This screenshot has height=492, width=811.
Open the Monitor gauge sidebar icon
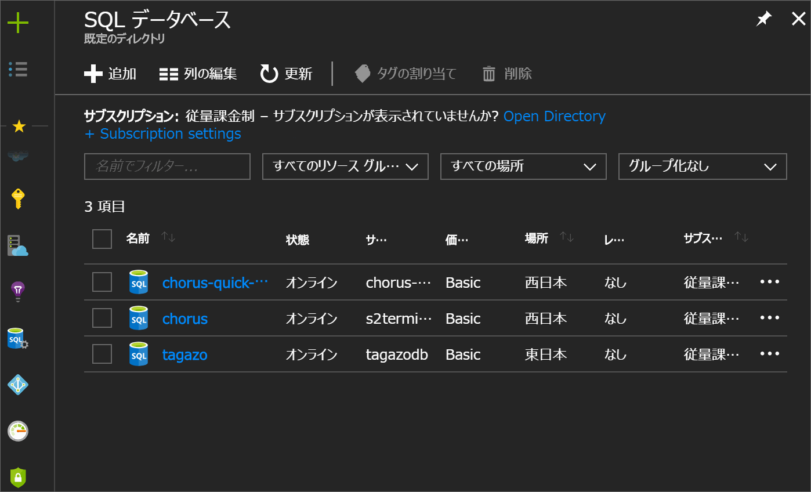(x=18, y=431)
